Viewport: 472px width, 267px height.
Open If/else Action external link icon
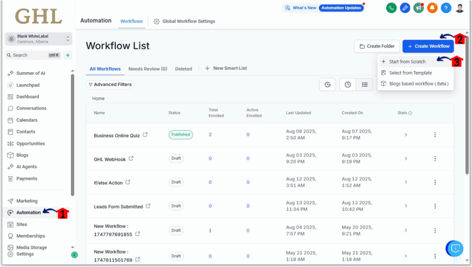(x=128, y=182)
